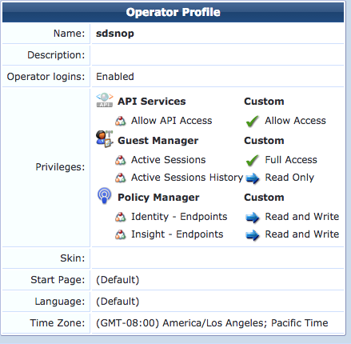Screen dimensions: 351x344
Task: Click the Start Page field label
Action: [58, 280]
